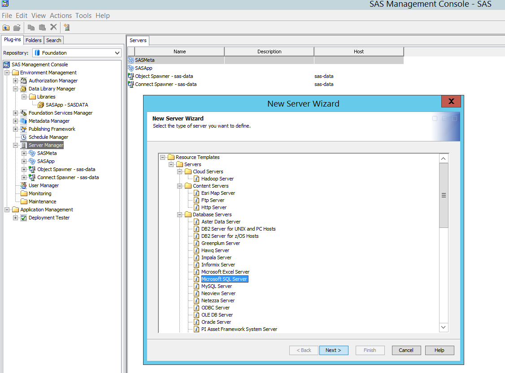
Task: Open the Tools menu
Action: [x=83, y=15]
